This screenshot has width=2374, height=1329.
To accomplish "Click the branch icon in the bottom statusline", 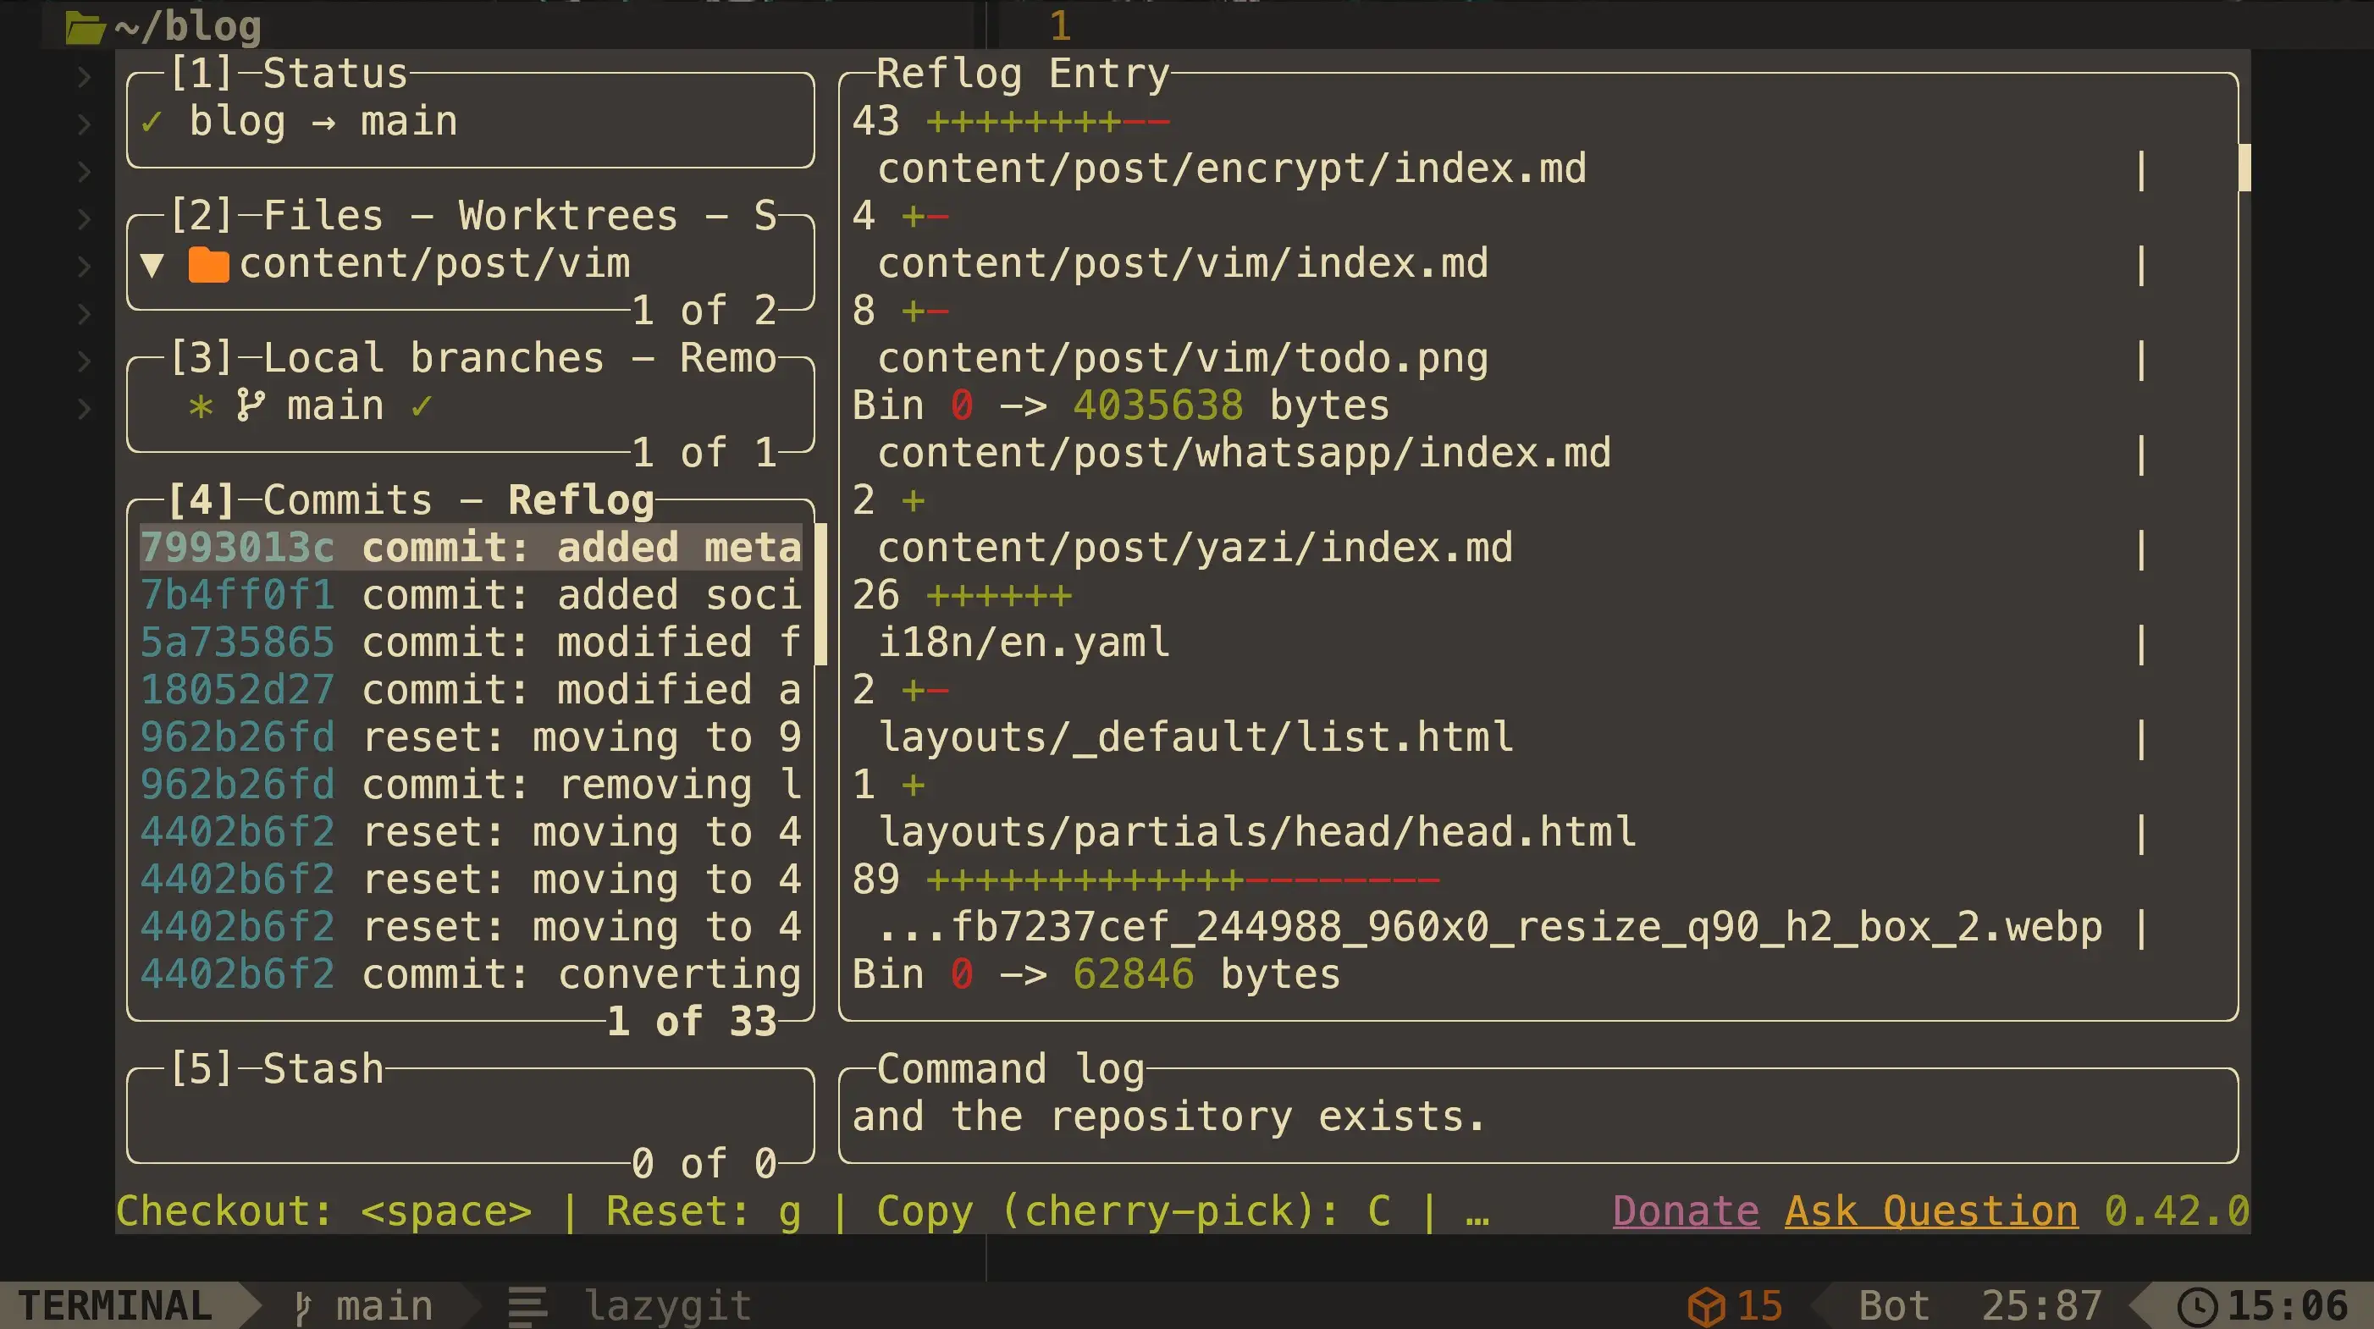I will pos(302,1306).
